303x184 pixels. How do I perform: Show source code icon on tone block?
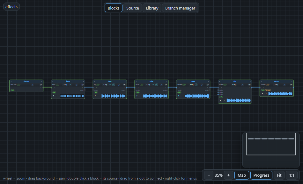124,85
